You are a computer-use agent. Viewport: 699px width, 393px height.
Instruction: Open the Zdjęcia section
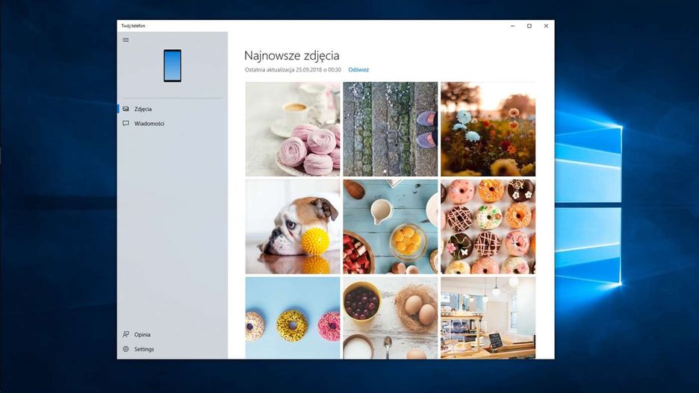pyautogui.click(x=173, y=109)
